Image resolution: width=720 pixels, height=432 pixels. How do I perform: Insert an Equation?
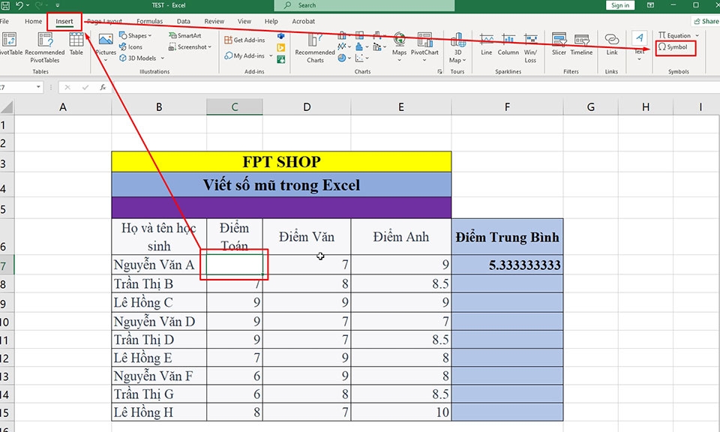coord(676,35)
